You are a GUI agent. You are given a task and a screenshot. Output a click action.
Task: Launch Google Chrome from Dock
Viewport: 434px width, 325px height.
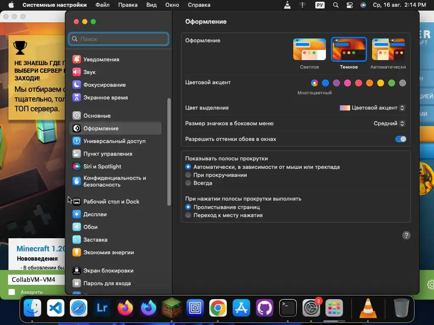tap(218, 308)
